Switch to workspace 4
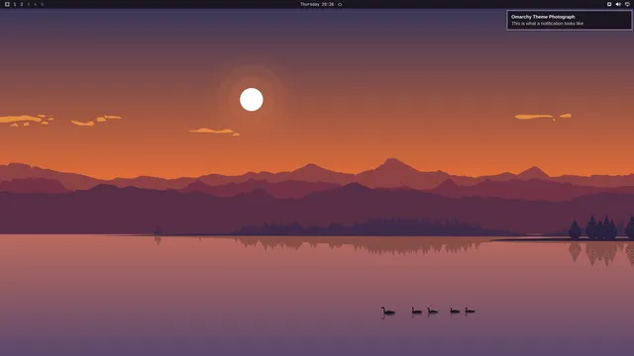This screenshot has height=356, width=634. [36, 4]
